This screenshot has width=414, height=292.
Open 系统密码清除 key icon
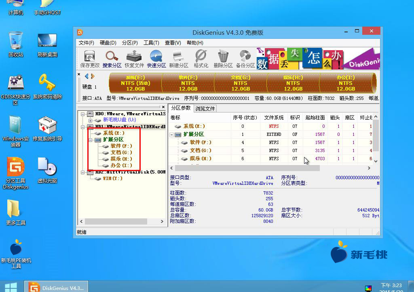click(x=47, y=86)
